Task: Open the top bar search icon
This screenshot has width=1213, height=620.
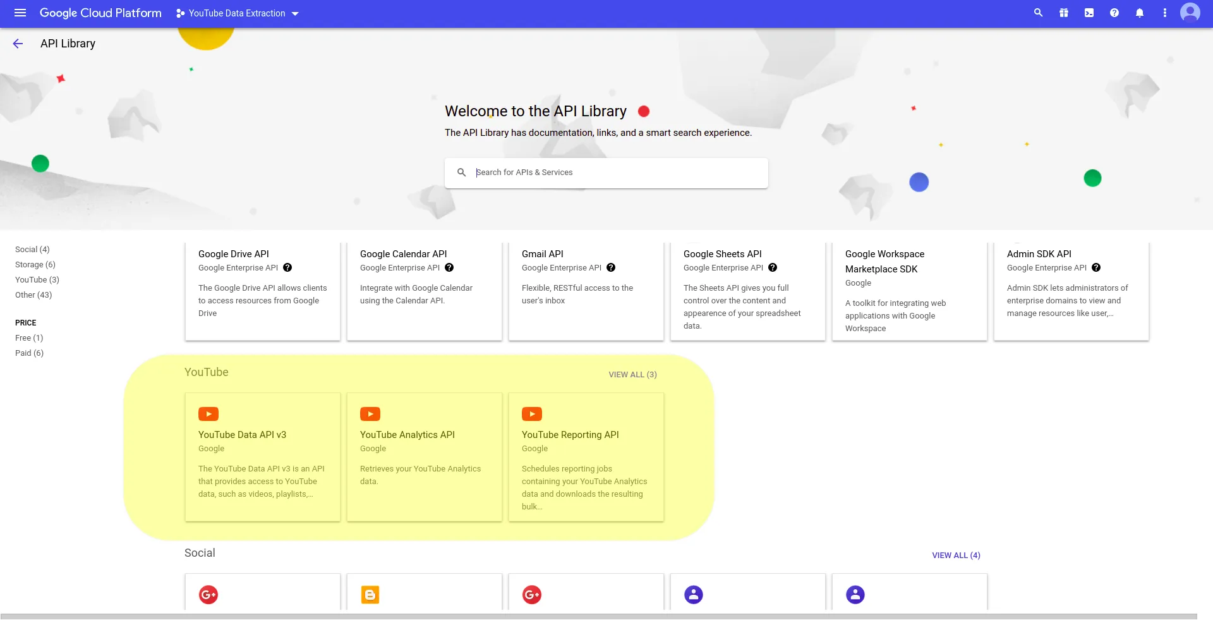Action: tap(1038, 13)
